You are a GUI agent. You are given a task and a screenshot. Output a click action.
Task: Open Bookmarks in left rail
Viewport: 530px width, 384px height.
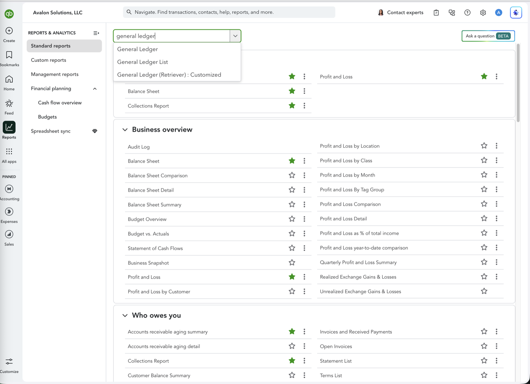click(x=9, y=55)
